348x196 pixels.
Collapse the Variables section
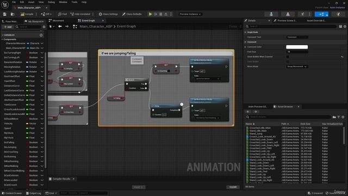click(x=2, y=35)
